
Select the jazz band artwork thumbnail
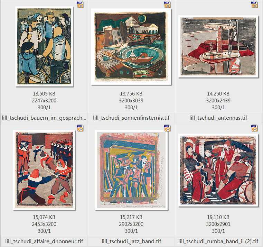131,170
